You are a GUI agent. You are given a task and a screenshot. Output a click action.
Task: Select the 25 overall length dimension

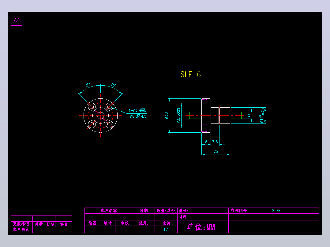click(216, 151)
